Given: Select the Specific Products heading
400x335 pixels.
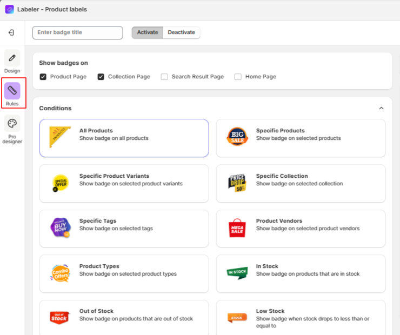Looking at the screenshot, I should (x=281, y=131).
